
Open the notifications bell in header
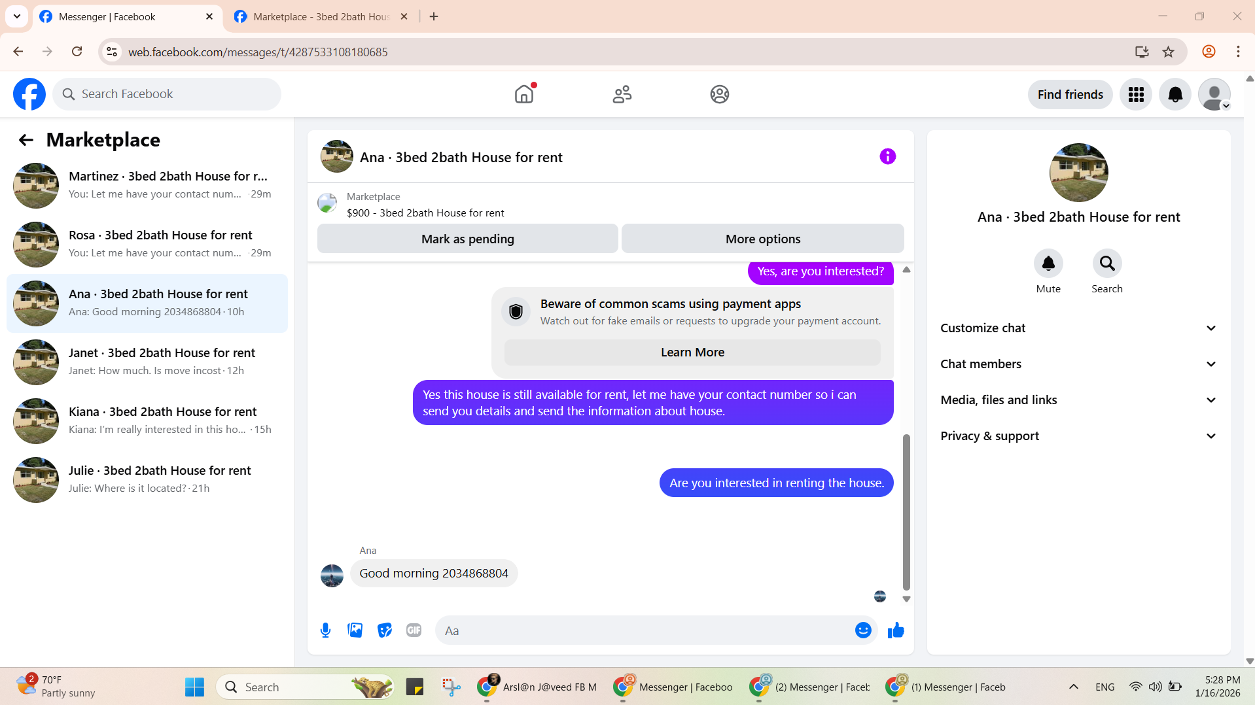(1175, 95)
